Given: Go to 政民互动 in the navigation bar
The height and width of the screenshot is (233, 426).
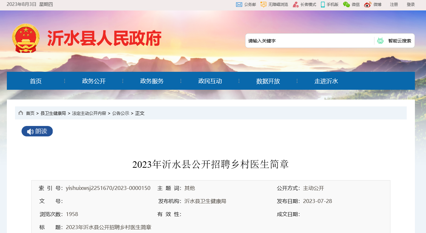Looking at the screenshot, I should coord(210,81).
